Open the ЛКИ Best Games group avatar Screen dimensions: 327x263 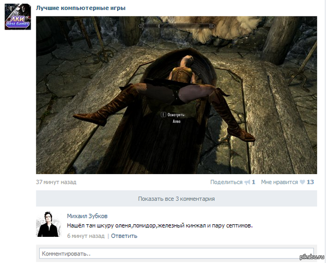[18, 17]
